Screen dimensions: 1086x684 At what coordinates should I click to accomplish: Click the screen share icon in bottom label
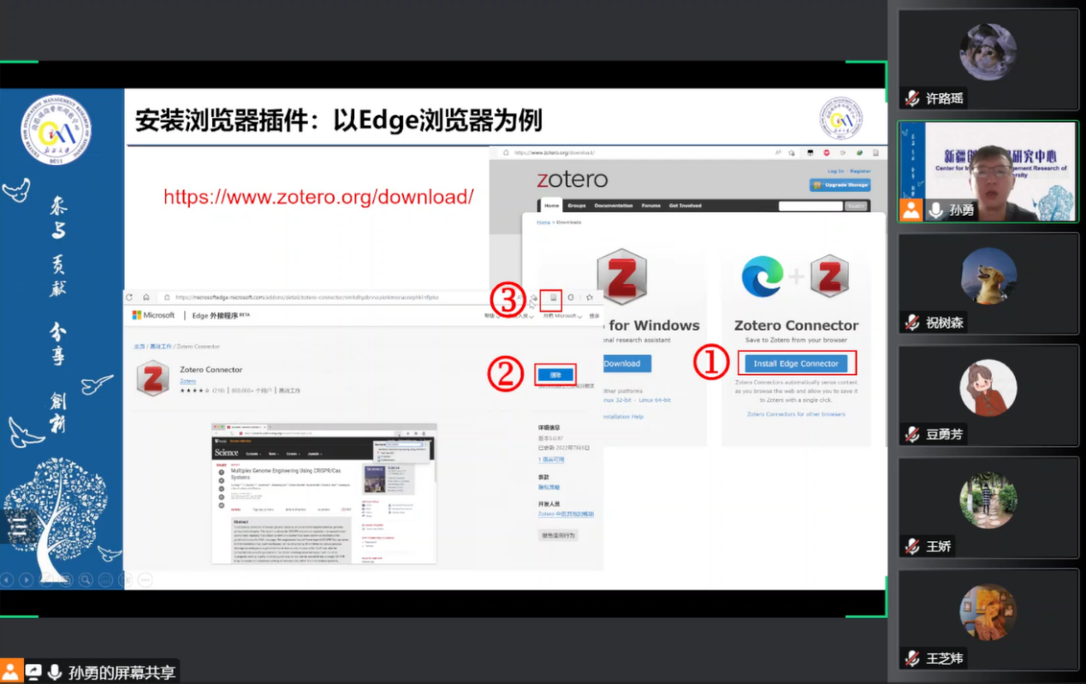pyautogui.click(x=34, y=672)
